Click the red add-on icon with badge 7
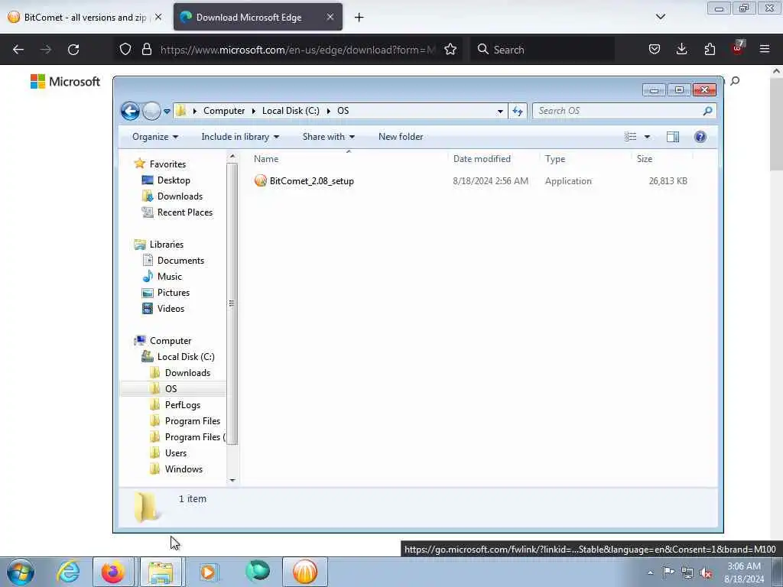This screenshot has width=783, height=587. coord(738,48)
